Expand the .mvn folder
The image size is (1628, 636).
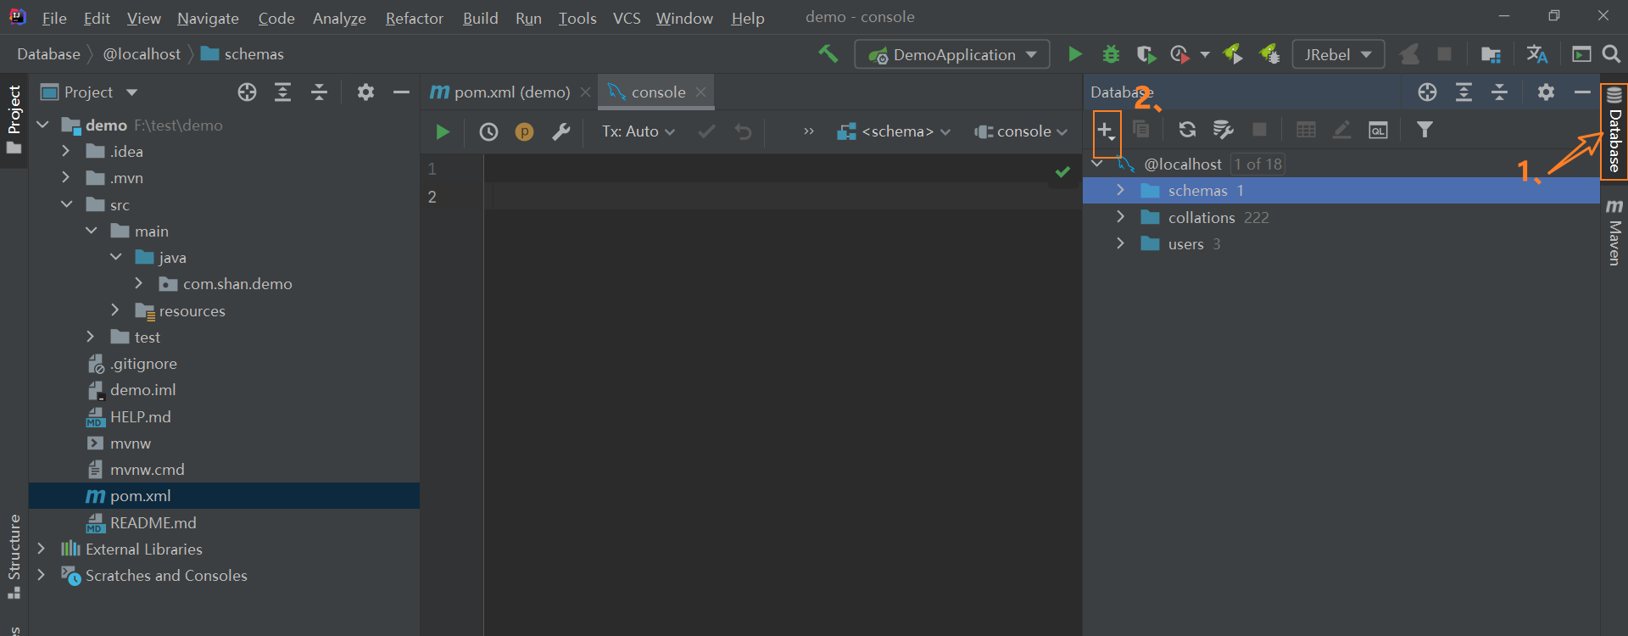(x=65, y=177)
